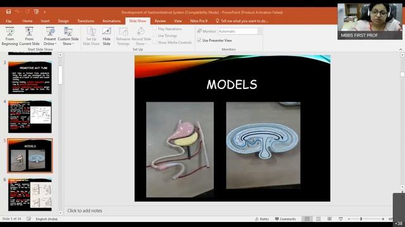This screenshot has height=227, width=405.
Task: Select slide 4 thumbnail
Action: pos(30,117)
